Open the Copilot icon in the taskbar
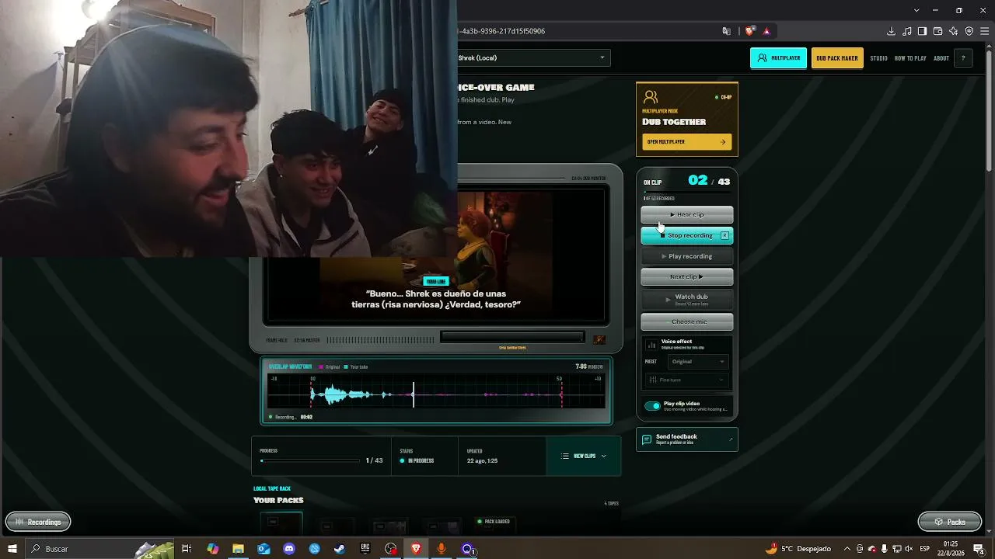 pos(212,549)
